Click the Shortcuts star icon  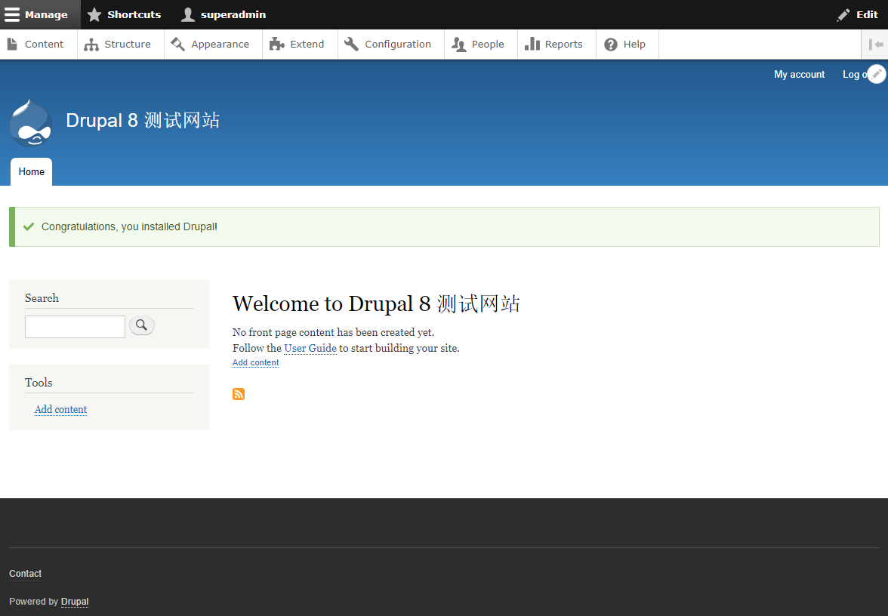click(x=94, y=14)
